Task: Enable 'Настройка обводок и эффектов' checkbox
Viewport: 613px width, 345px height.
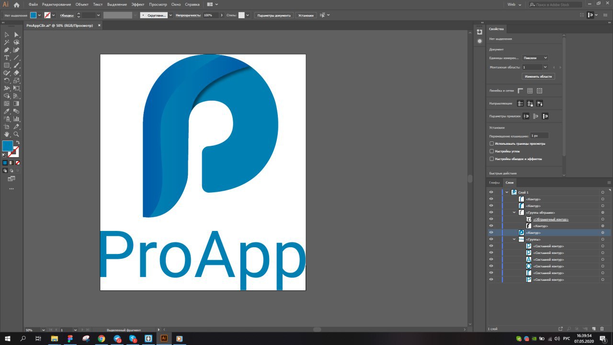Action: pyautogui.click(x=491, y=159)
